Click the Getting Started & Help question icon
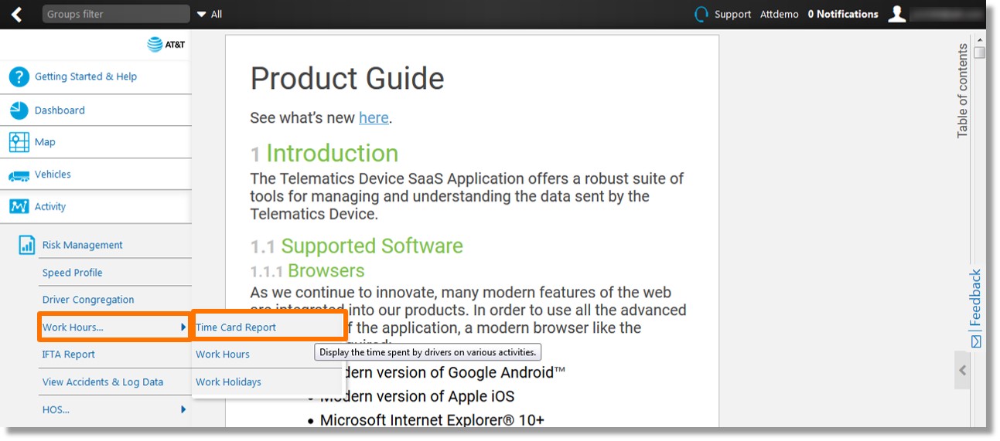Viewport: 1000px width, 441px height. [x=19, y=76]
